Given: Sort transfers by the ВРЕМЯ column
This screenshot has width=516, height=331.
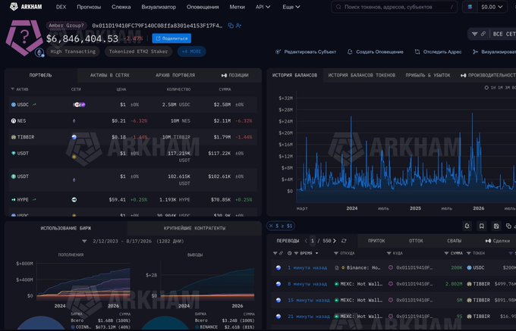Looking at the screenshot, I should pyautogui.click(x=306, y=253).
